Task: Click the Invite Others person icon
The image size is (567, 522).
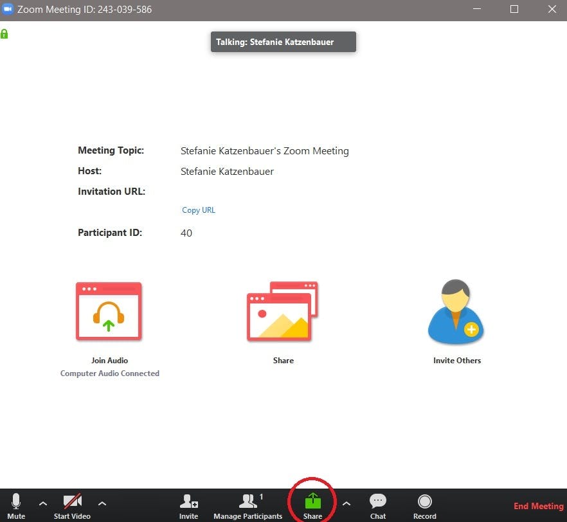Action: click(x=456, y=311)
